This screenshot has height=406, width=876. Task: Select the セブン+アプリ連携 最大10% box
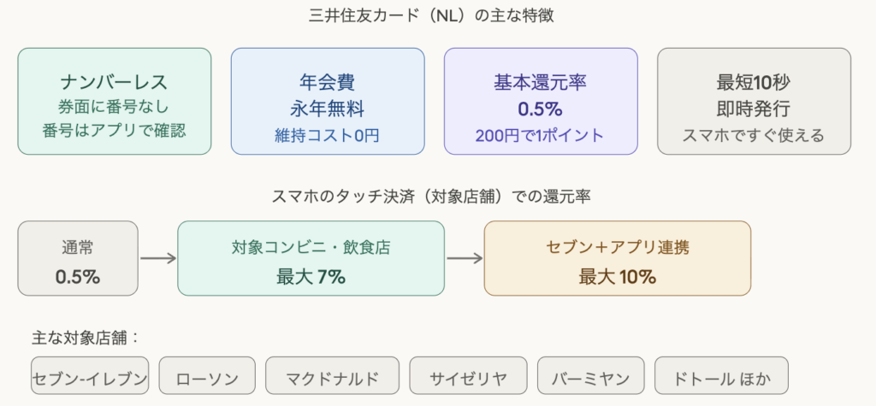[x=617, y=258]
